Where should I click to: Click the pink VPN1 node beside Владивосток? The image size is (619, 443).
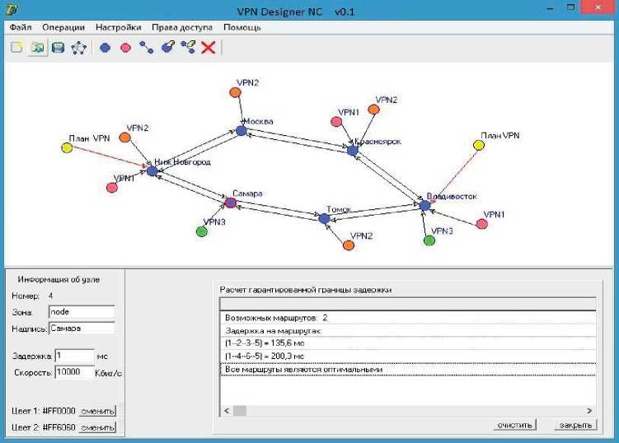(481, 224)
